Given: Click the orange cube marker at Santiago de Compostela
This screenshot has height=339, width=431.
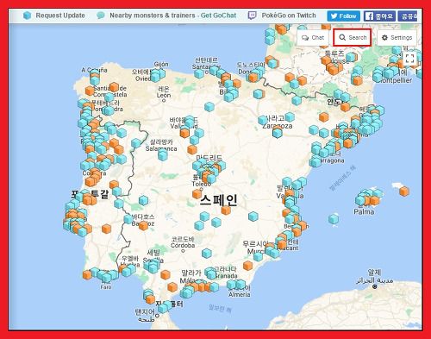Looking at the screenshot, I should point(114,87).
